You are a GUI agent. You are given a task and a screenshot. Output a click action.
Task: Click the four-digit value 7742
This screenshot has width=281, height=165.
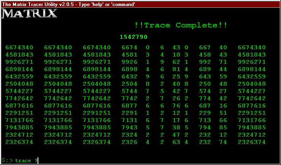tap(130, 99)
